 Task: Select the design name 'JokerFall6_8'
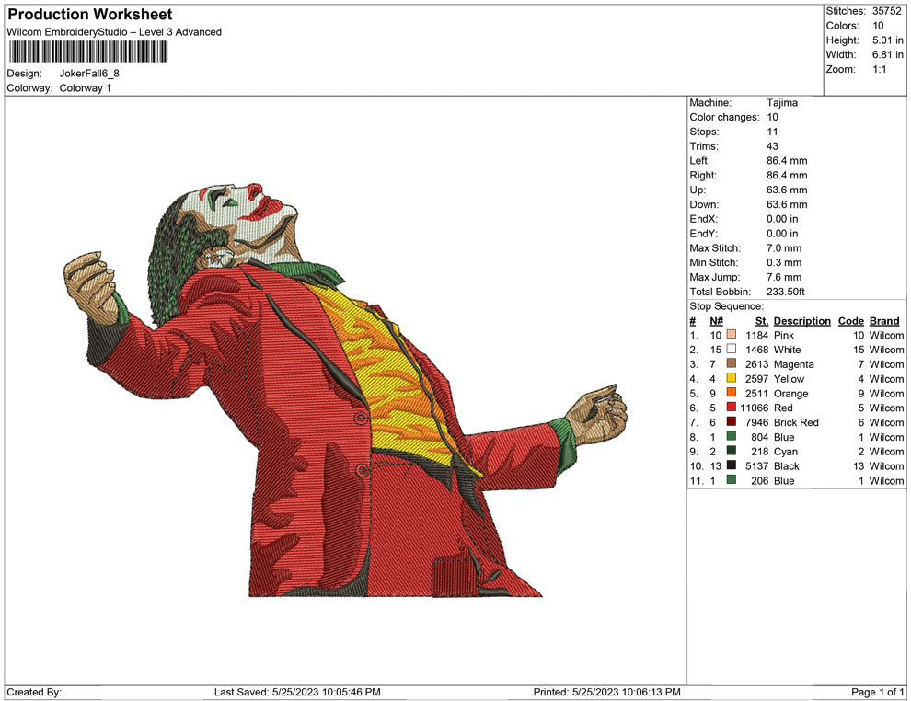pos(89,74)
